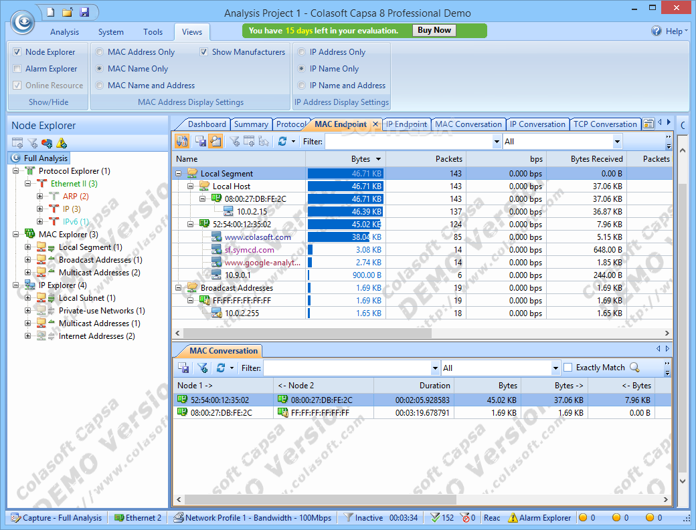Select the IP Explorer (4) node
Screen dimensions: 696x530
[x=63, y=285]
